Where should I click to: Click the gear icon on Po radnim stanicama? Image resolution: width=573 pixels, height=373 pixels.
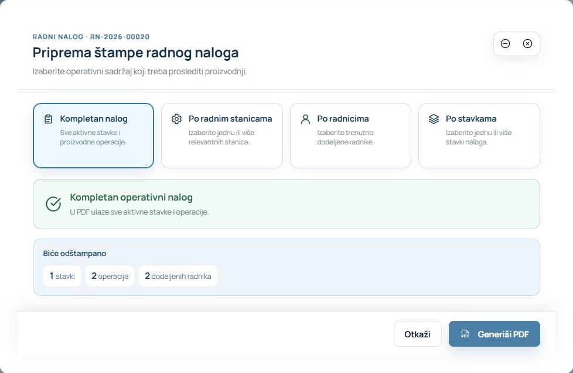tap(176, 119)
